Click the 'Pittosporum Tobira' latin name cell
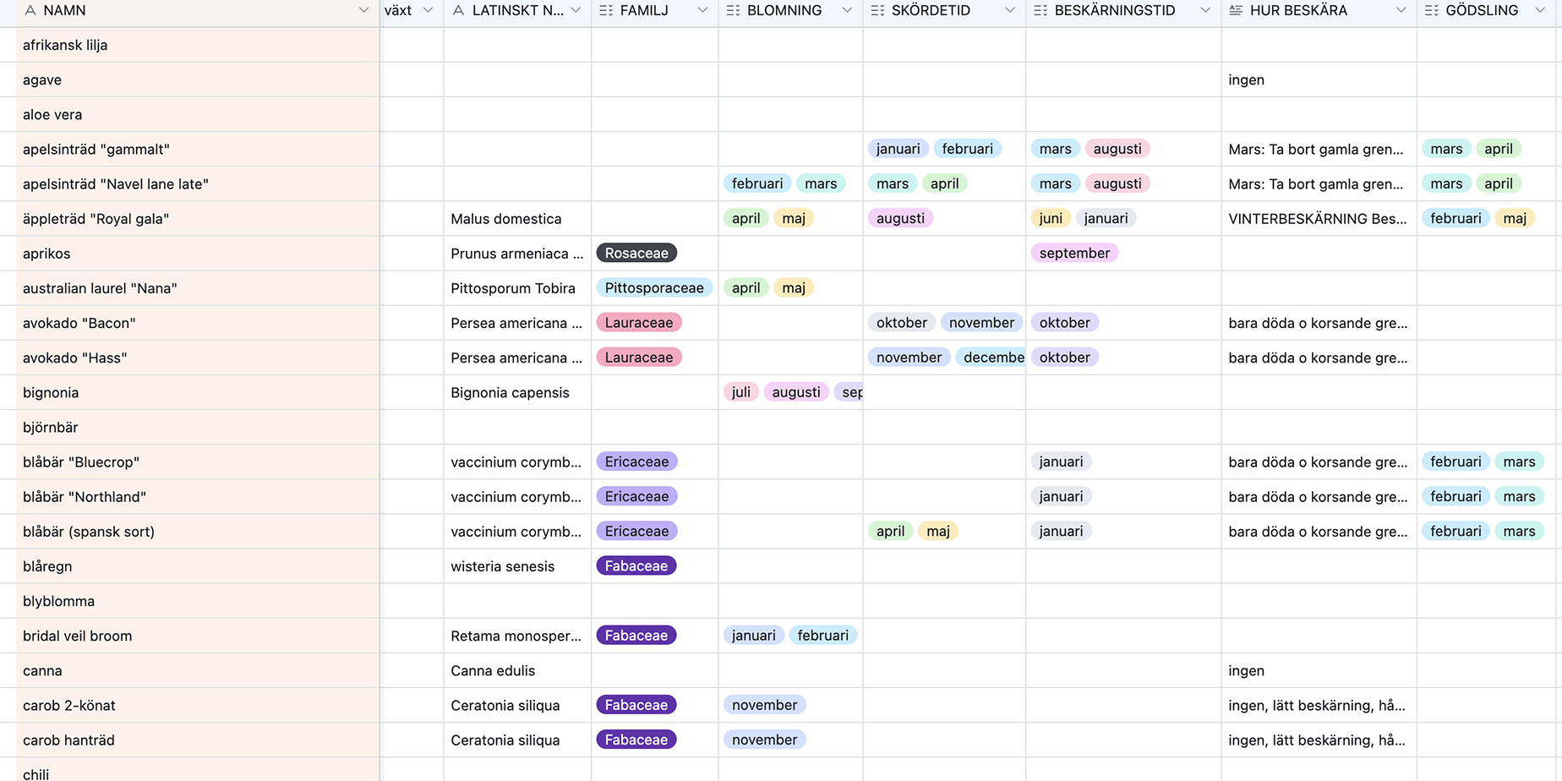1562x781 pixels. [x=517, y=287]
